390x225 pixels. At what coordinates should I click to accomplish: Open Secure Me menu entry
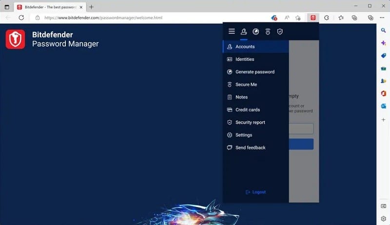pos(256,85)
